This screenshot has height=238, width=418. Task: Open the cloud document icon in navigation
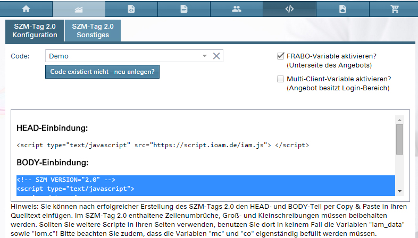click(x=342, y=9)
